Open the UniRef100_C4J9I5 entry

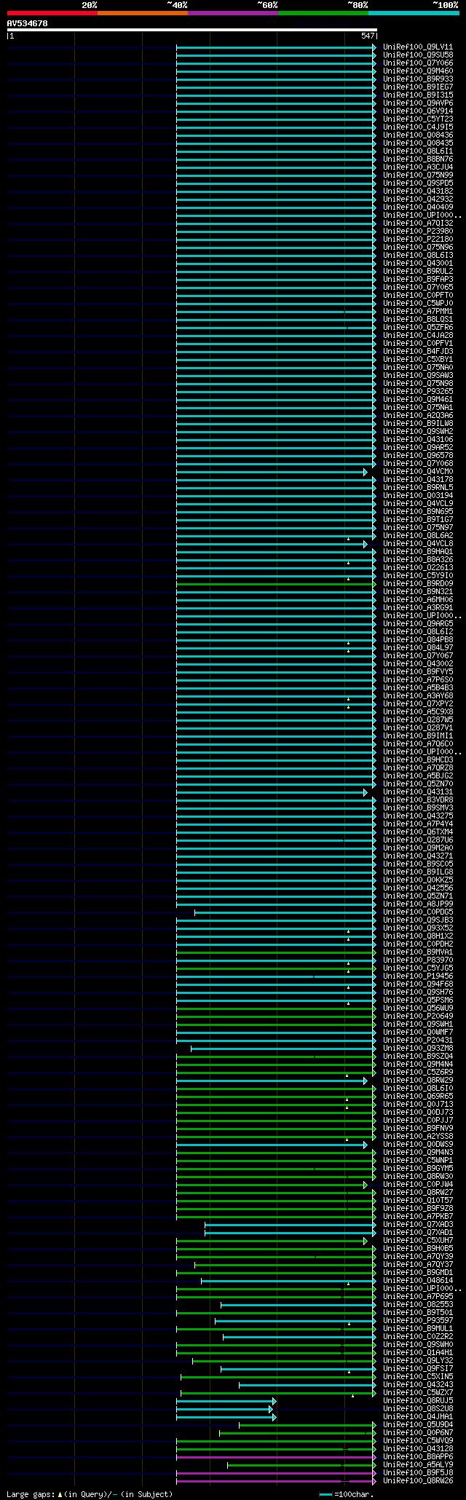(418, 127)
